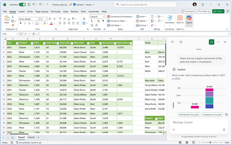Click Add the last five years suggestion
Viewport: 232px width, 145px height.
click(189, 115)
